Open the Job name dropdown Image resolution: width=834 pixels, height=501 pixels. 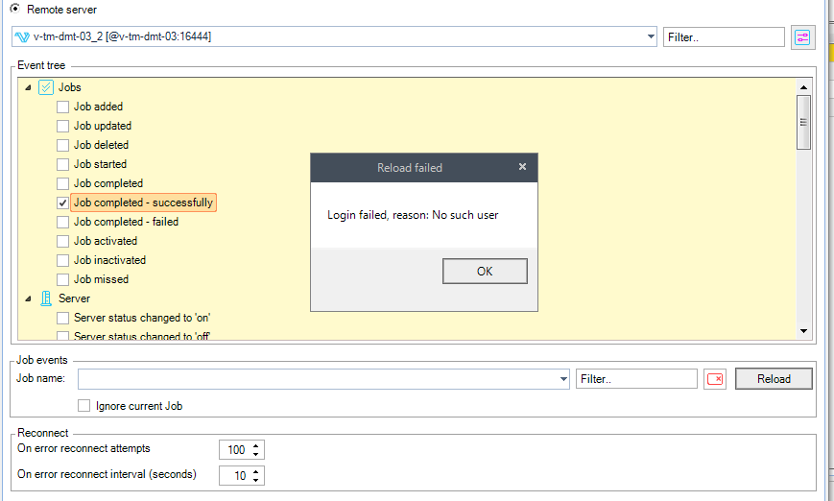click(562, 379)
